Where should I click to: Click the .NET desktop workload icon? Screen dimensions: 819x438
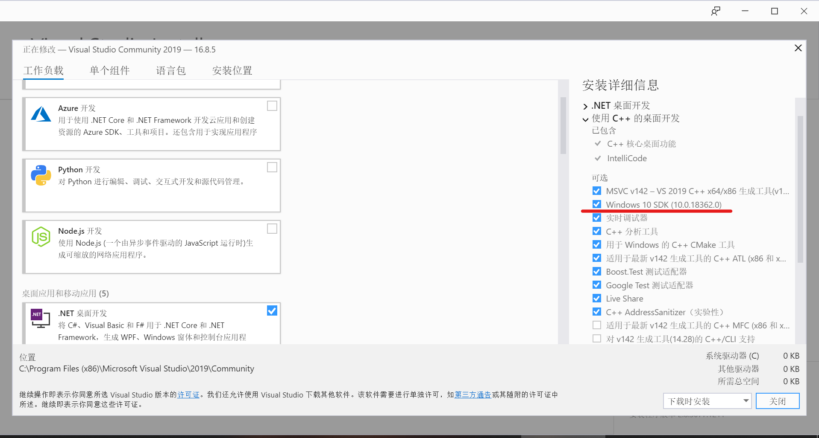41,319
